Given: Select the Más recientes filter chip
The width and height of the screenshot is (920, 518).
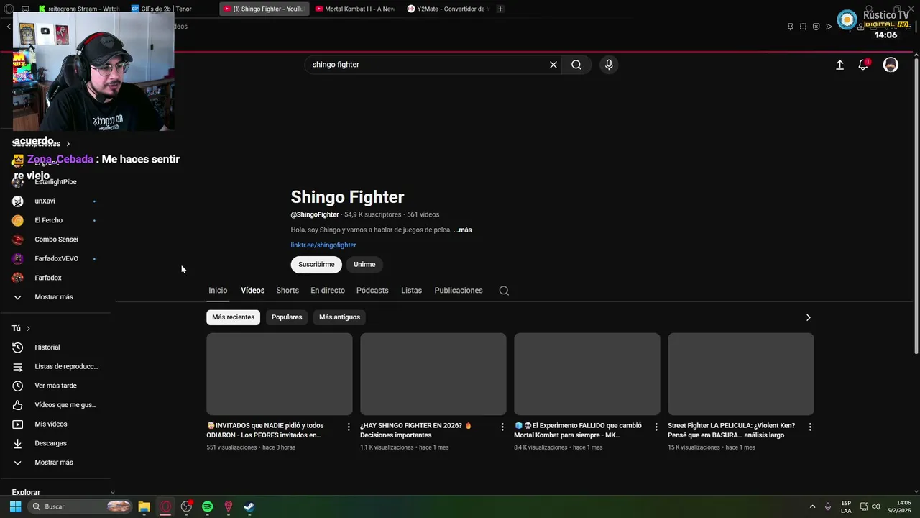Looking at the screenshot, I should point(233,317).
